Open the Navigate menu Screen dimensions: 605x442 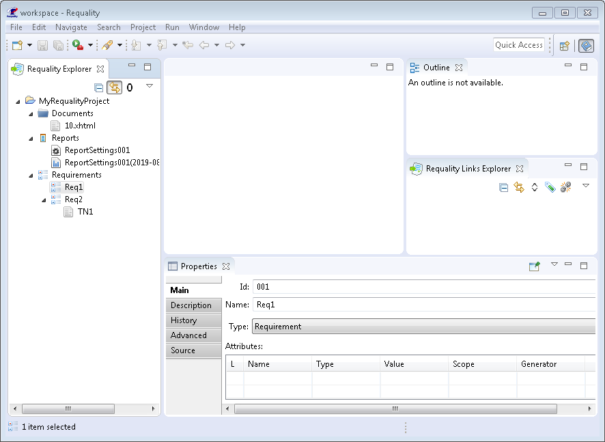[71, 27]
